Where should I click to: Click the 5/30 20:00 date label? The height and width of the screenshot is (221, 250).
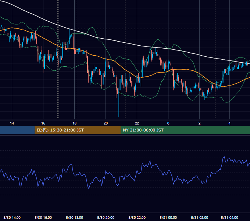(x=106, y=217)
